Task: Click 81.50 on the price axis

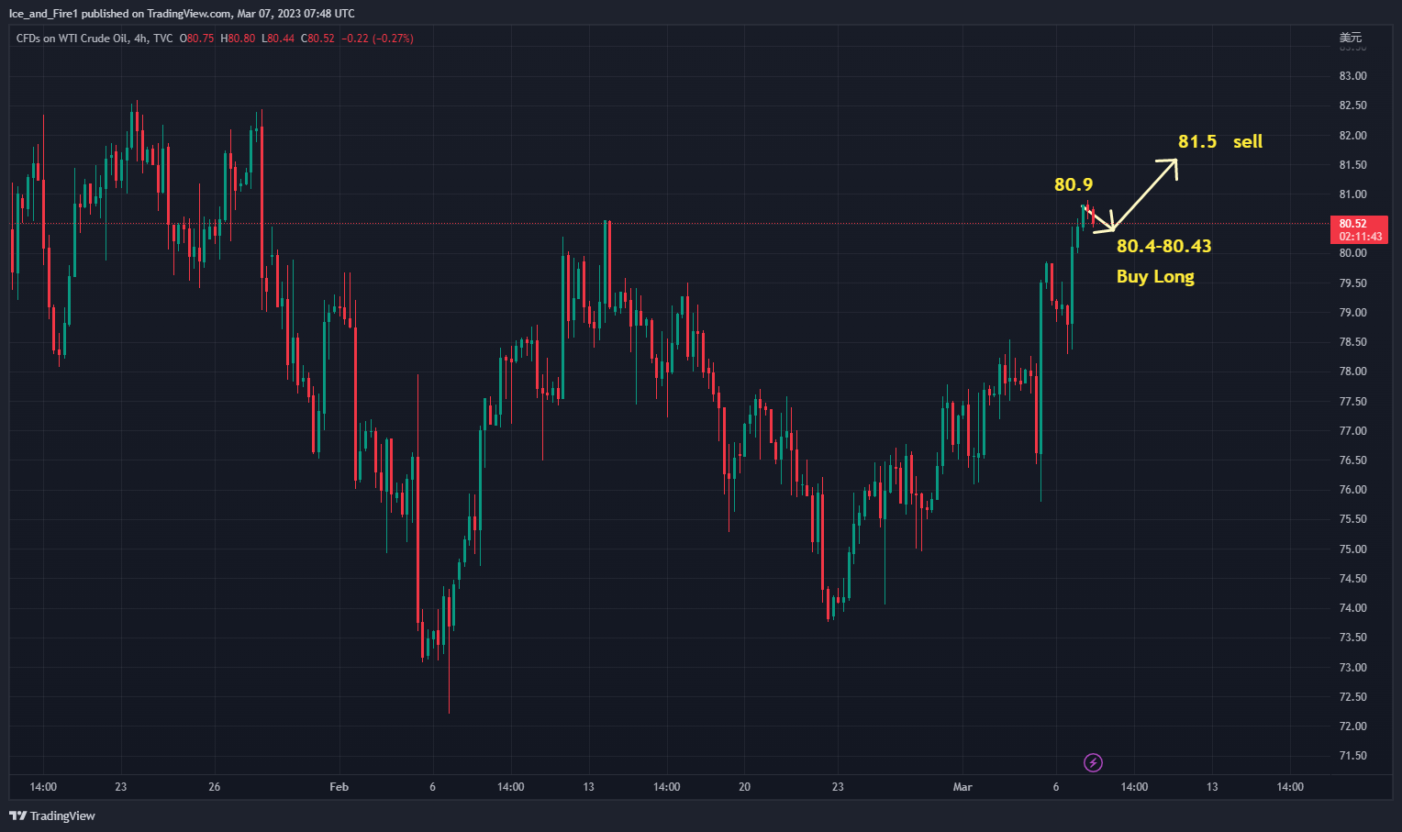Action: pos(1352,165)
